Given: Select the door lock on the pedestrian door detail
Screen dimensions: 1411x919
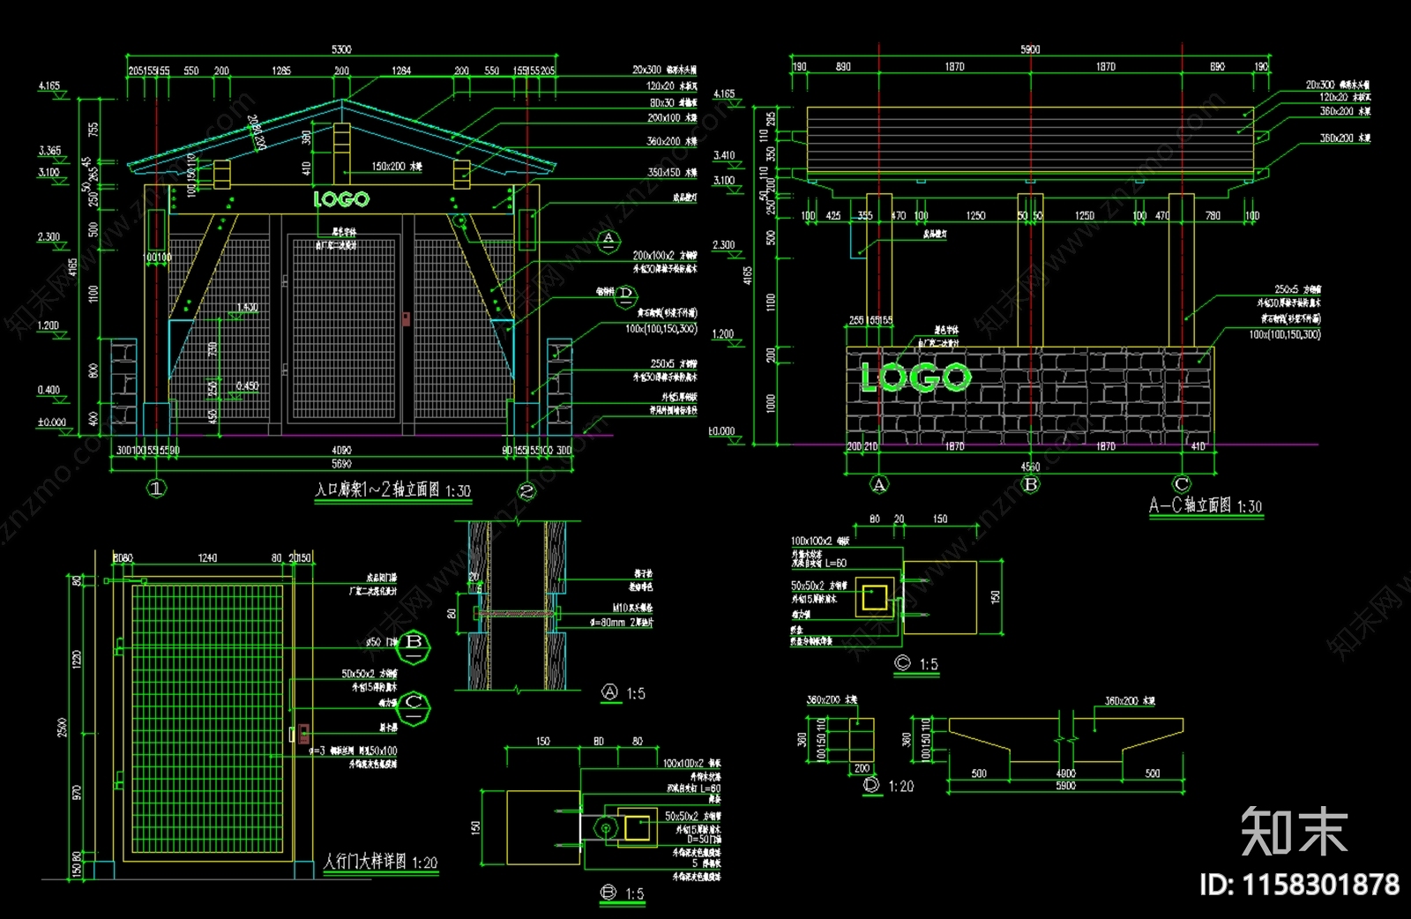Looking at the screenshot, I should 302,734.
